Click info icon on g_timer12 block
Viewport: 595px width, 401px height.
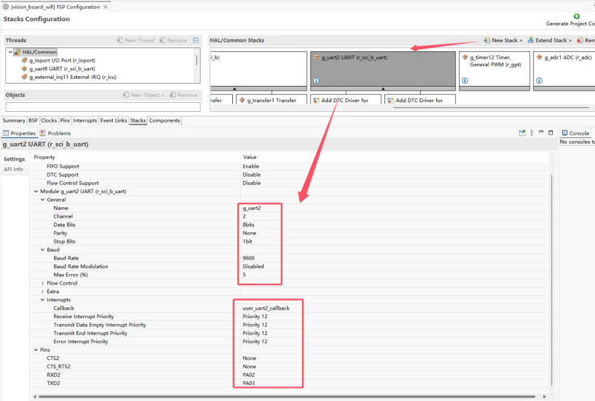(x=465, y=81)
